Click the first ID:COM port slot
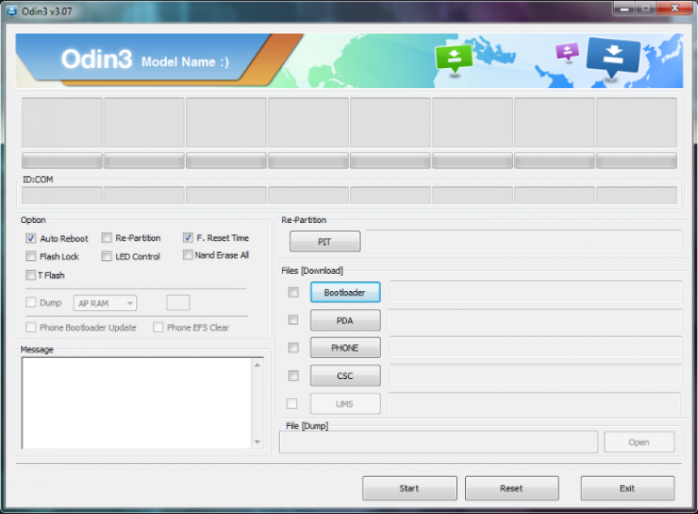The width and height of the screenshot is (698, 514). [x=62, y=195]
